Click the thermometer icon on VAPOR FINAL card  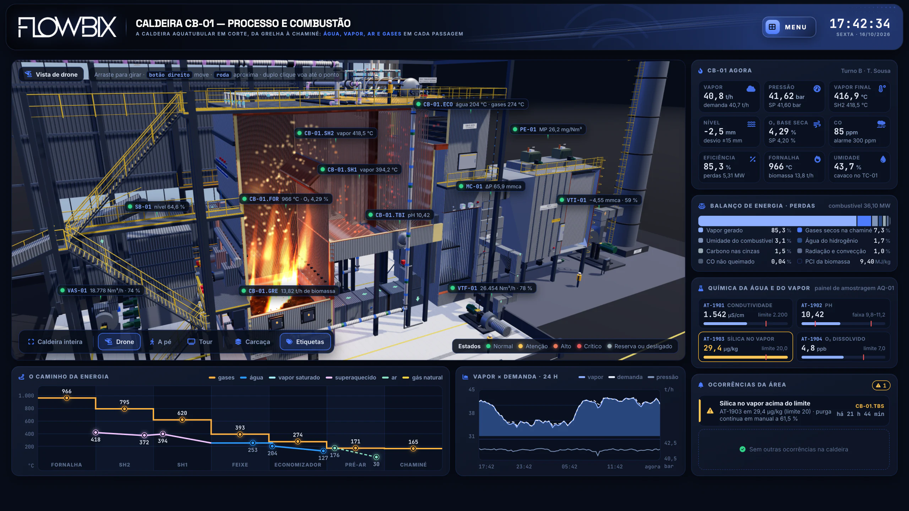(x=882, y=89)
